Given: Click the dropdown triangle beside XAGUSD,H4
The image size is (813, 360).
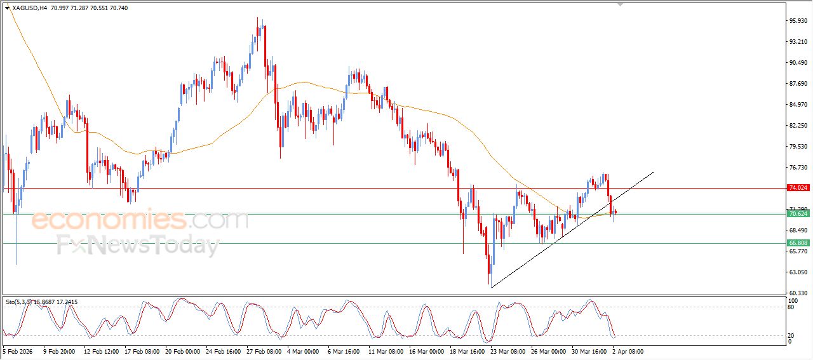Looking at the screenshot, I should (8, 8).
